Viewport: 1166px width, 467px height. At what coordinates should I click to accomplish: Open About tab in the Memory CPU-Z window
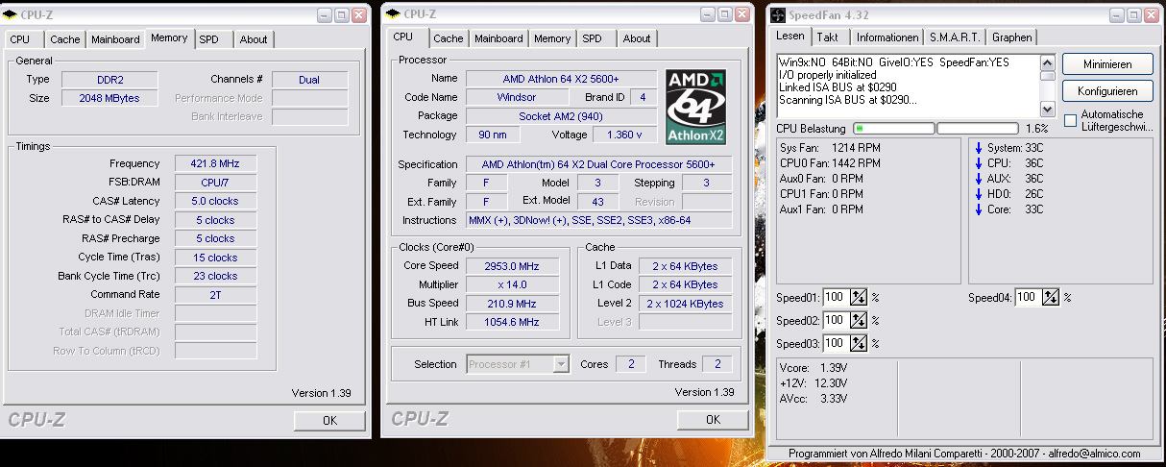254,39
